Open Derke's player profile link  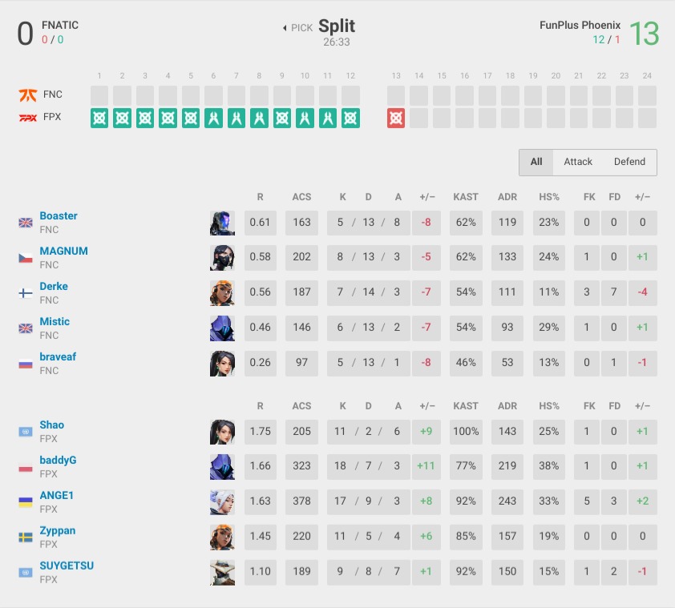54,286
